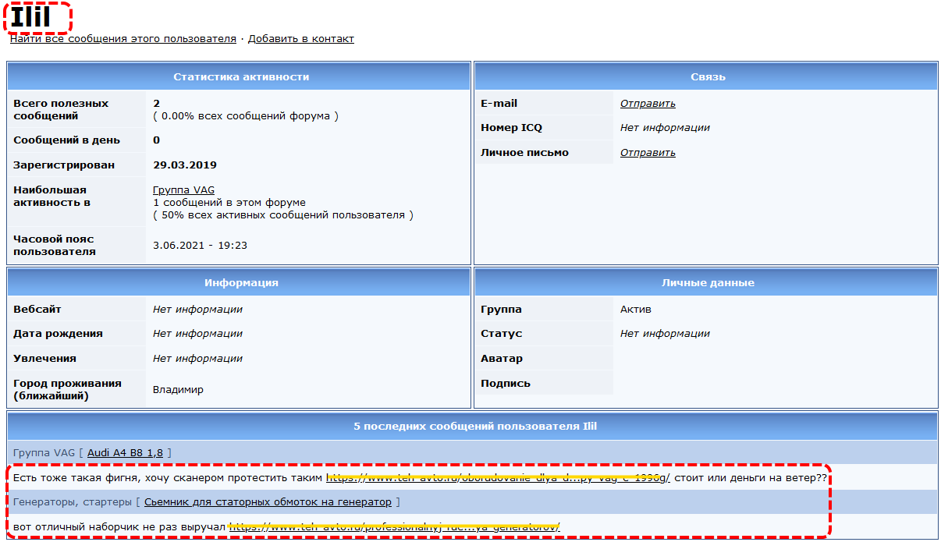Select the group value 'Актив'
This screenshot has width=941, height=542.
(x=635, y=309)
